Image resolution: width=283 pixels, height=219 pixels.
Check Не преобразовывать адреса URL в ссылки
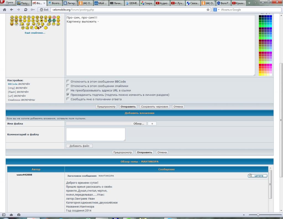point(68,90)
